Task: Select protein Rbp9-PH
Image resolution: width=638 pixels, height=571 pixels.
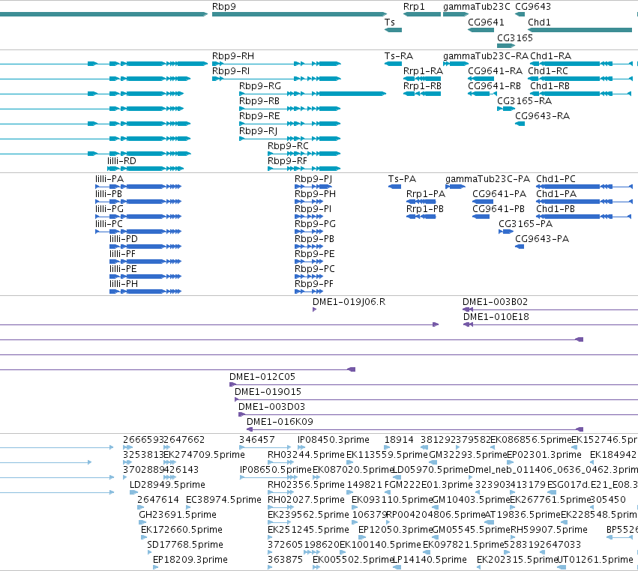Action: [315, 194]
